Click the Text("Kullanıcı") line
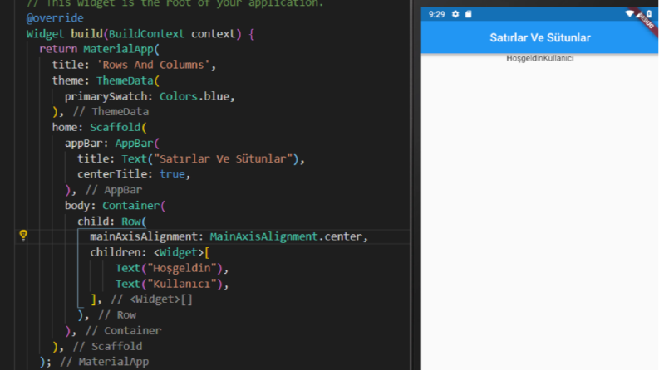The width and height of the screenshot is (659, 370). pos(171,284)
